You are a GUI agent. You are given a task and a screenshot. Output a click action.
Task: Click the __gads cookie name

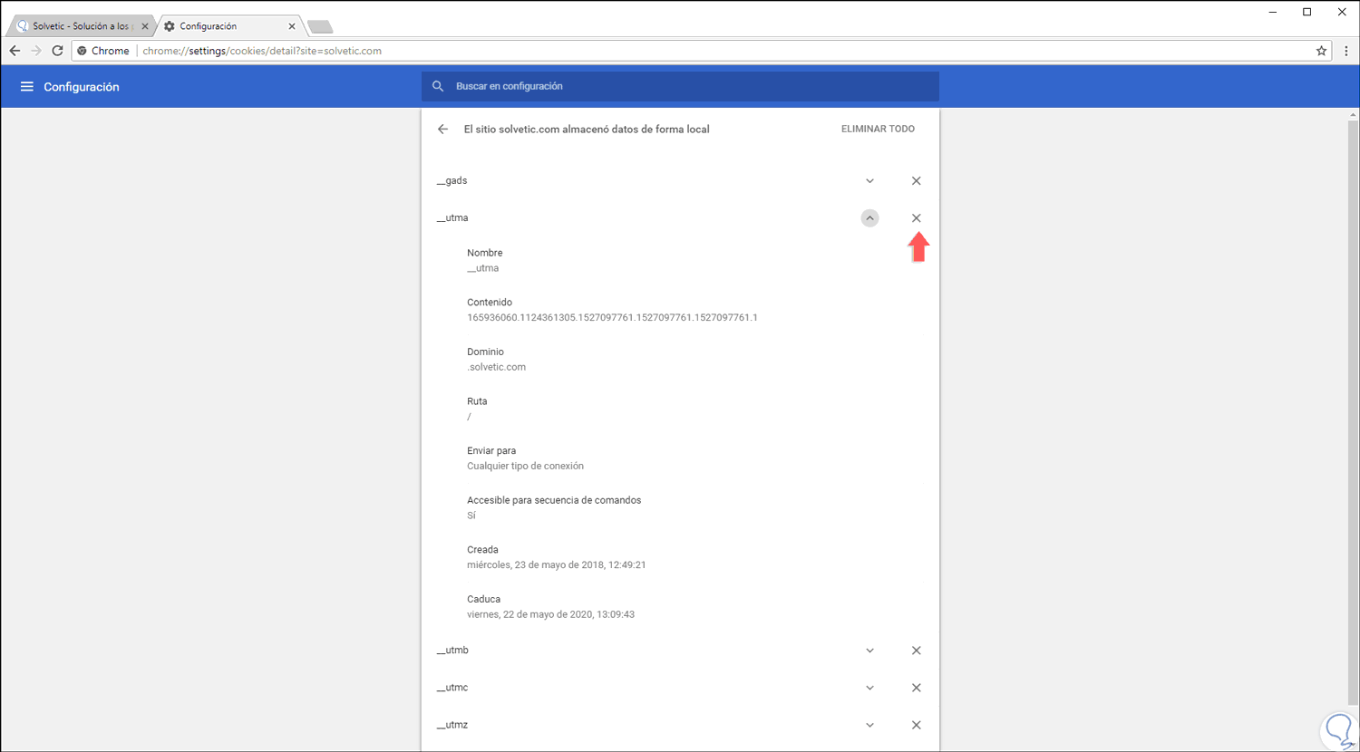pyautogui.click(x=452, y=181)
